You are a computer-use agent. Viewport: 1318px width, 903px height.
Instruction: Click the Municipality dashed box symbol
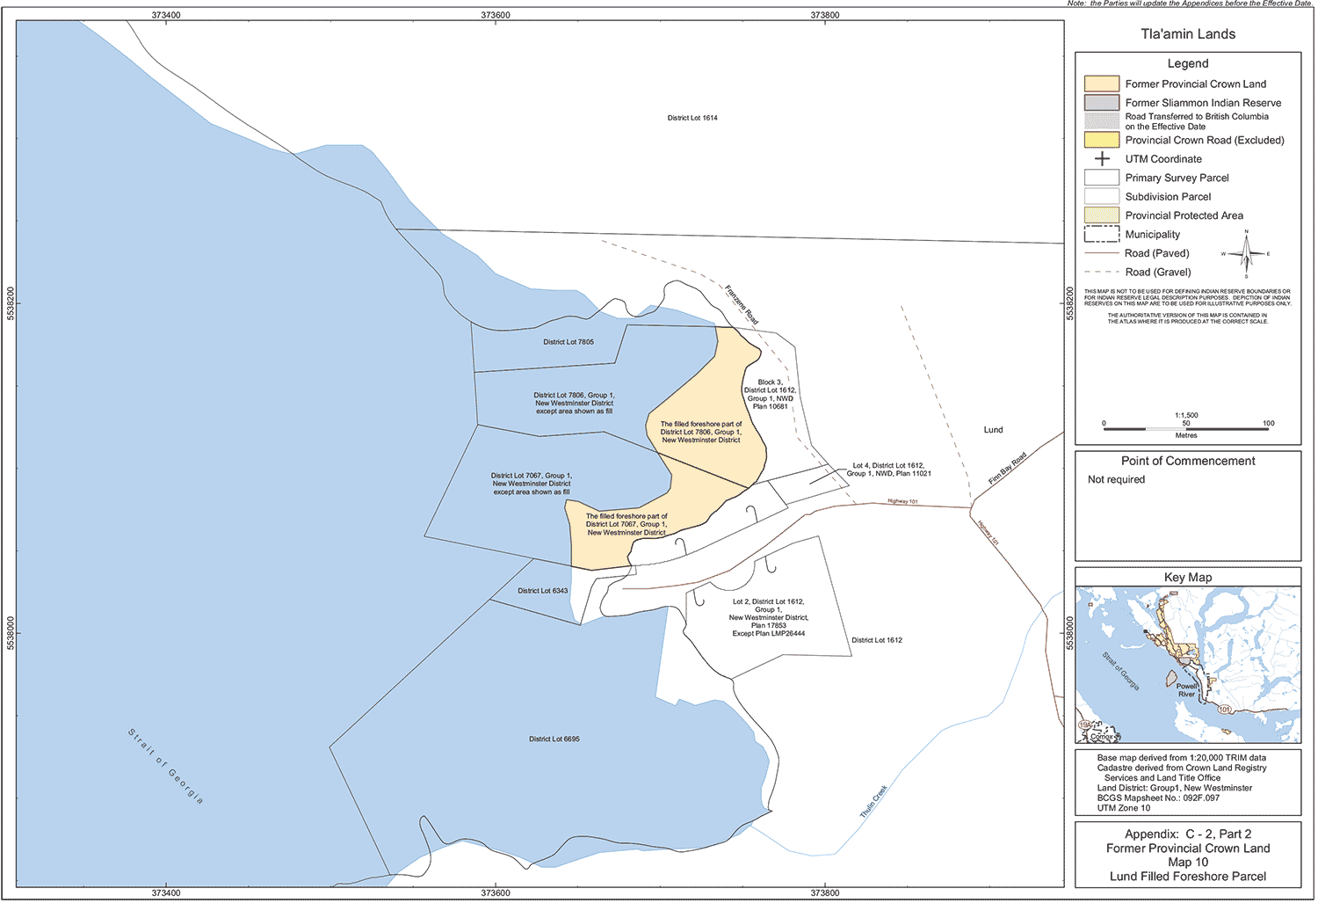[1102, 235]
